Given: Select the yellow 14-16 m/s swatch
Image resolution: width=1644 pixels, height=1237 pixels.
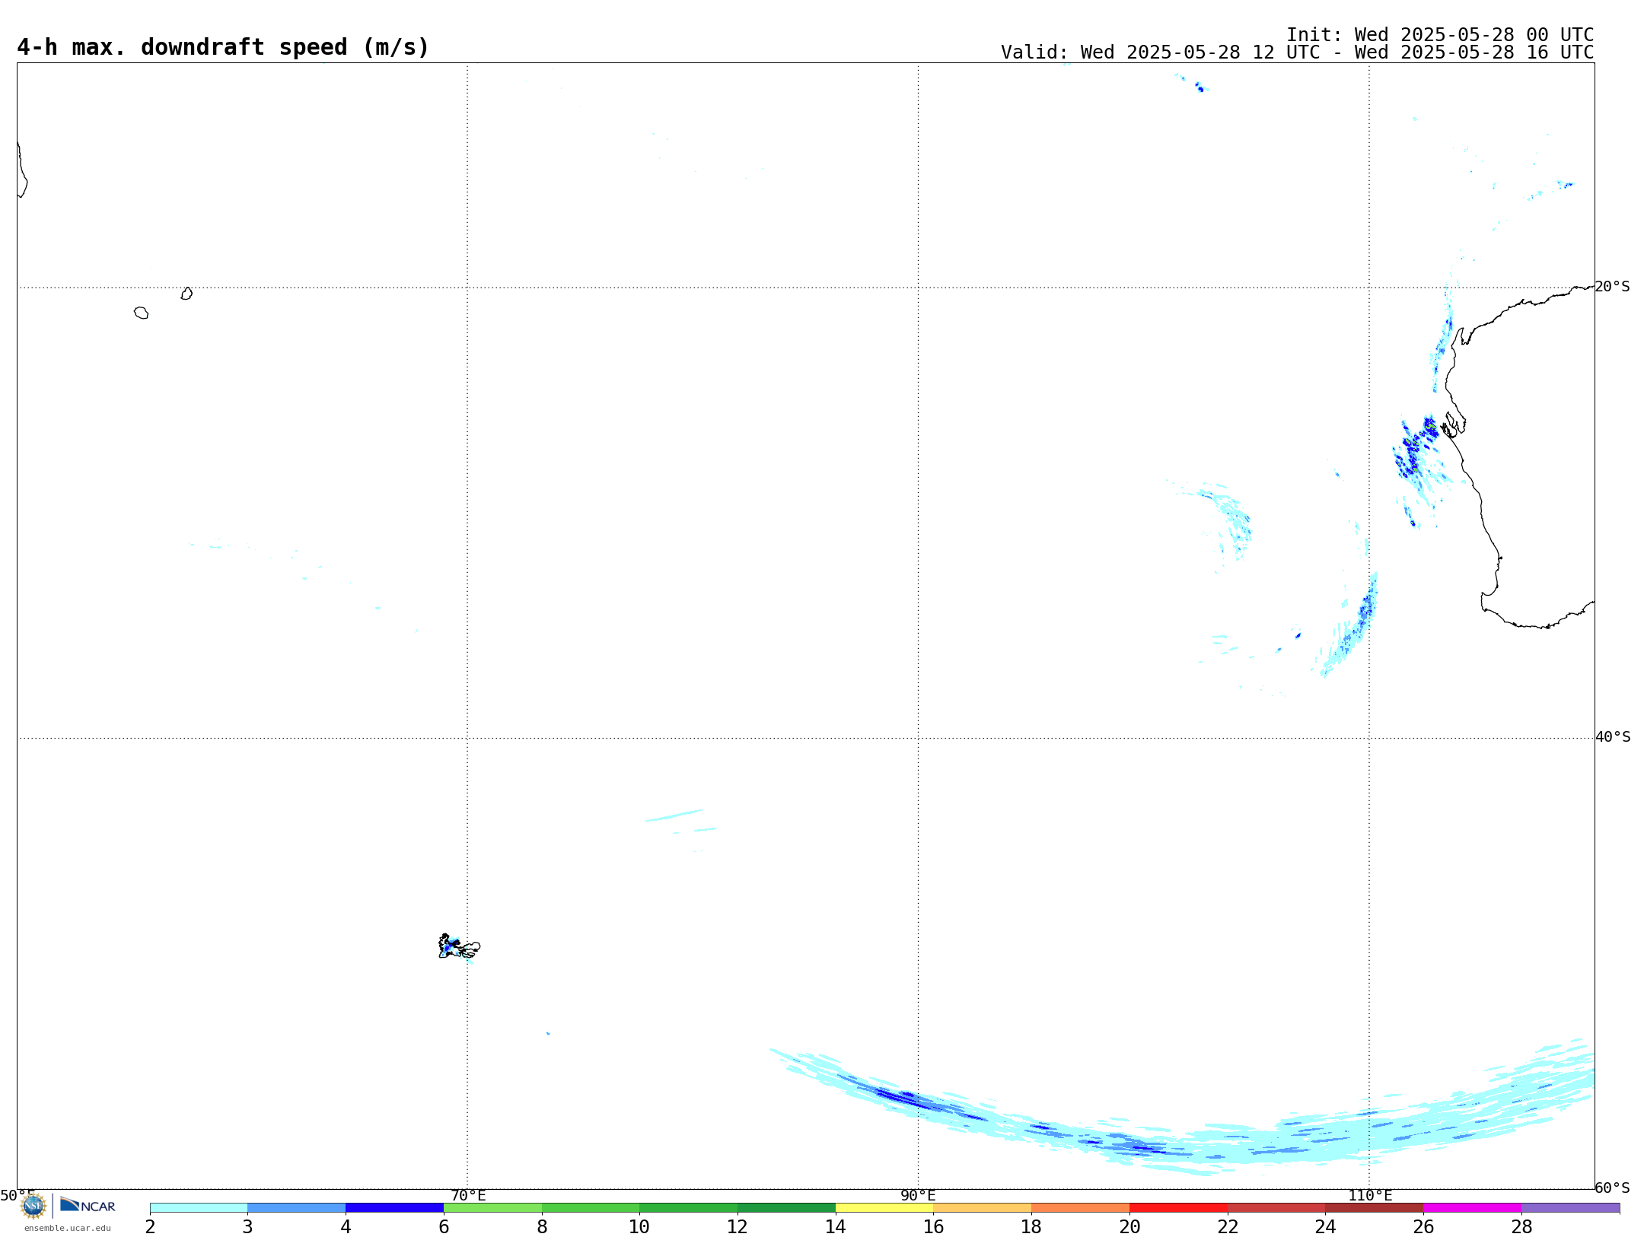Looking at the screenshot, I should tap(884, 1208).
